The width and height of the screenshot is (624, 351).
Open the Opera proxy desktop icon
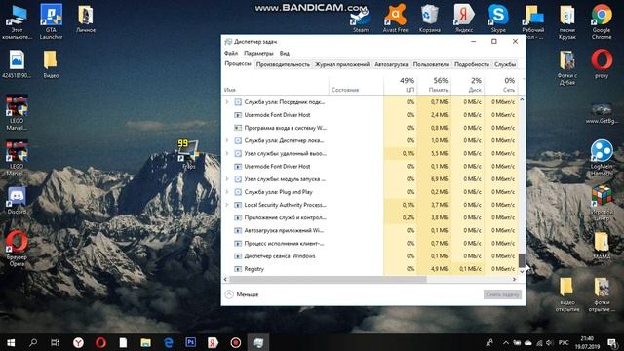[602, 63]
